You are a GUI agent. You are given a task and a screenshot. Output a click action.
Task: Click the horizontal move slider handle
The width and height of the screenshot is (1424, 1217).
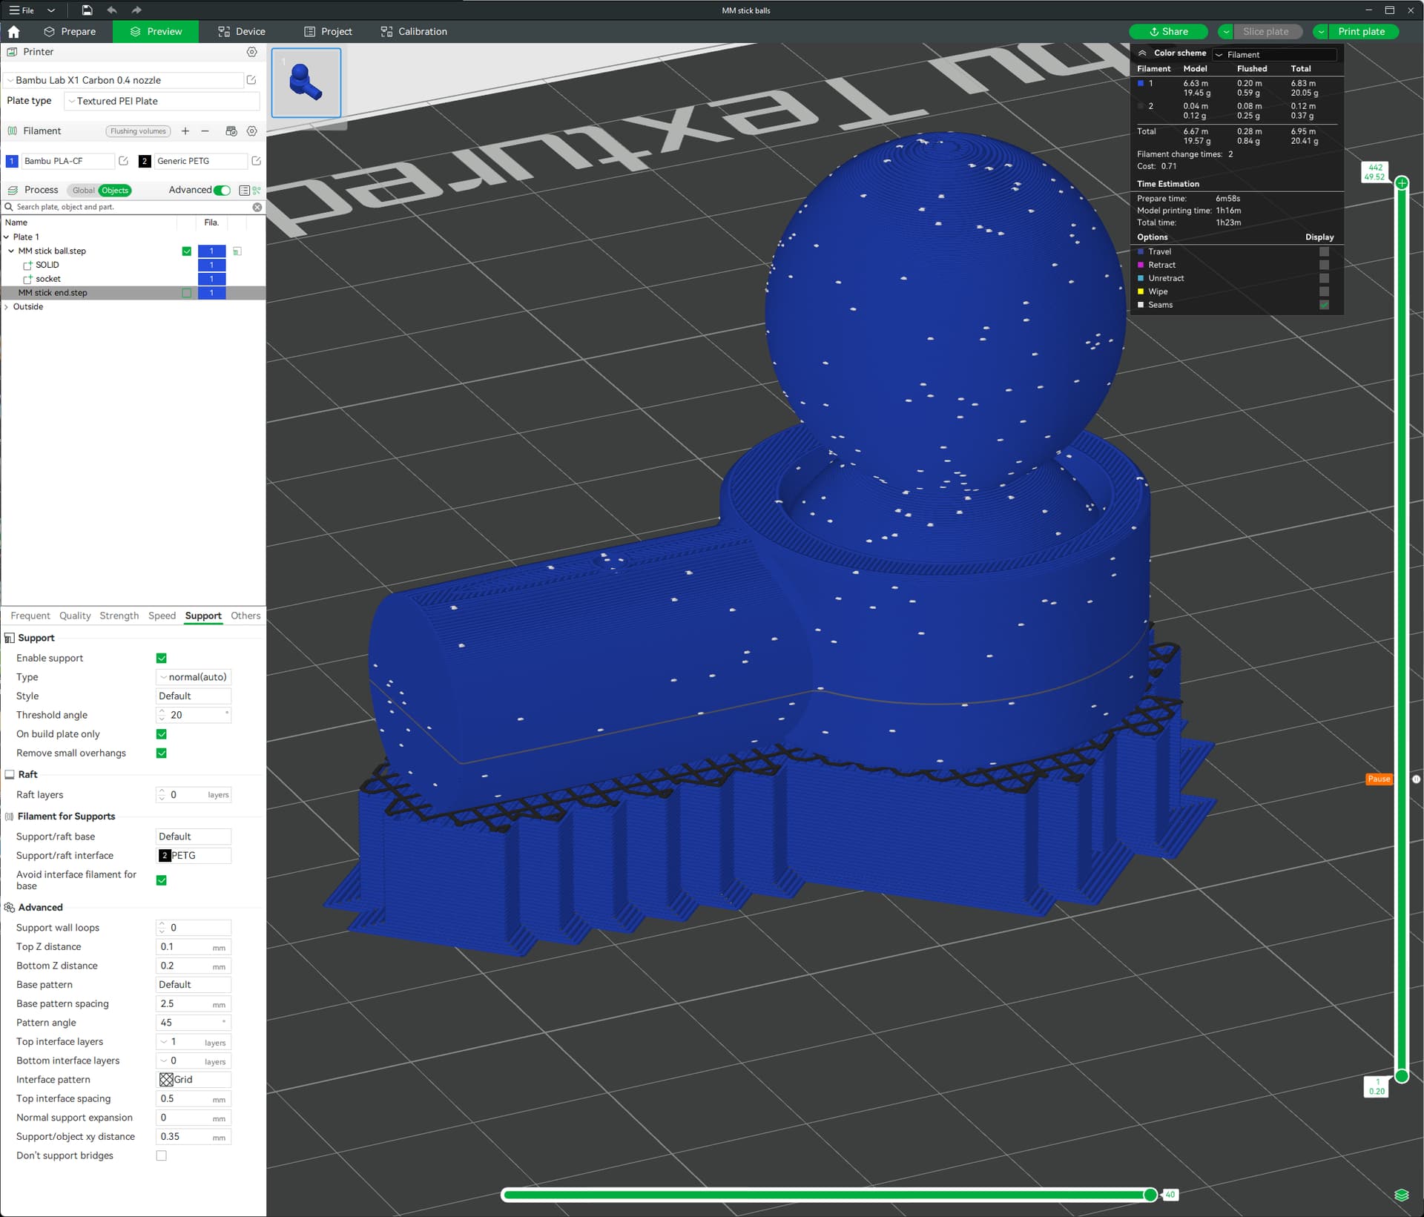[1150, 1194]
